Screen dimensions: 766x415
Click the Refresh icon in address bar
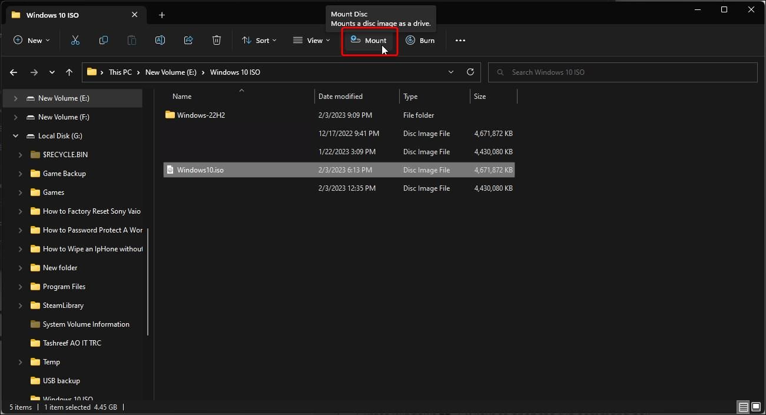(x=470, y=72)
